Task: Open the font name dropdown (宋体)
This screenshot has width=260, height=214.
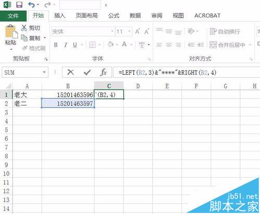Action: click(x=112, y=31)
